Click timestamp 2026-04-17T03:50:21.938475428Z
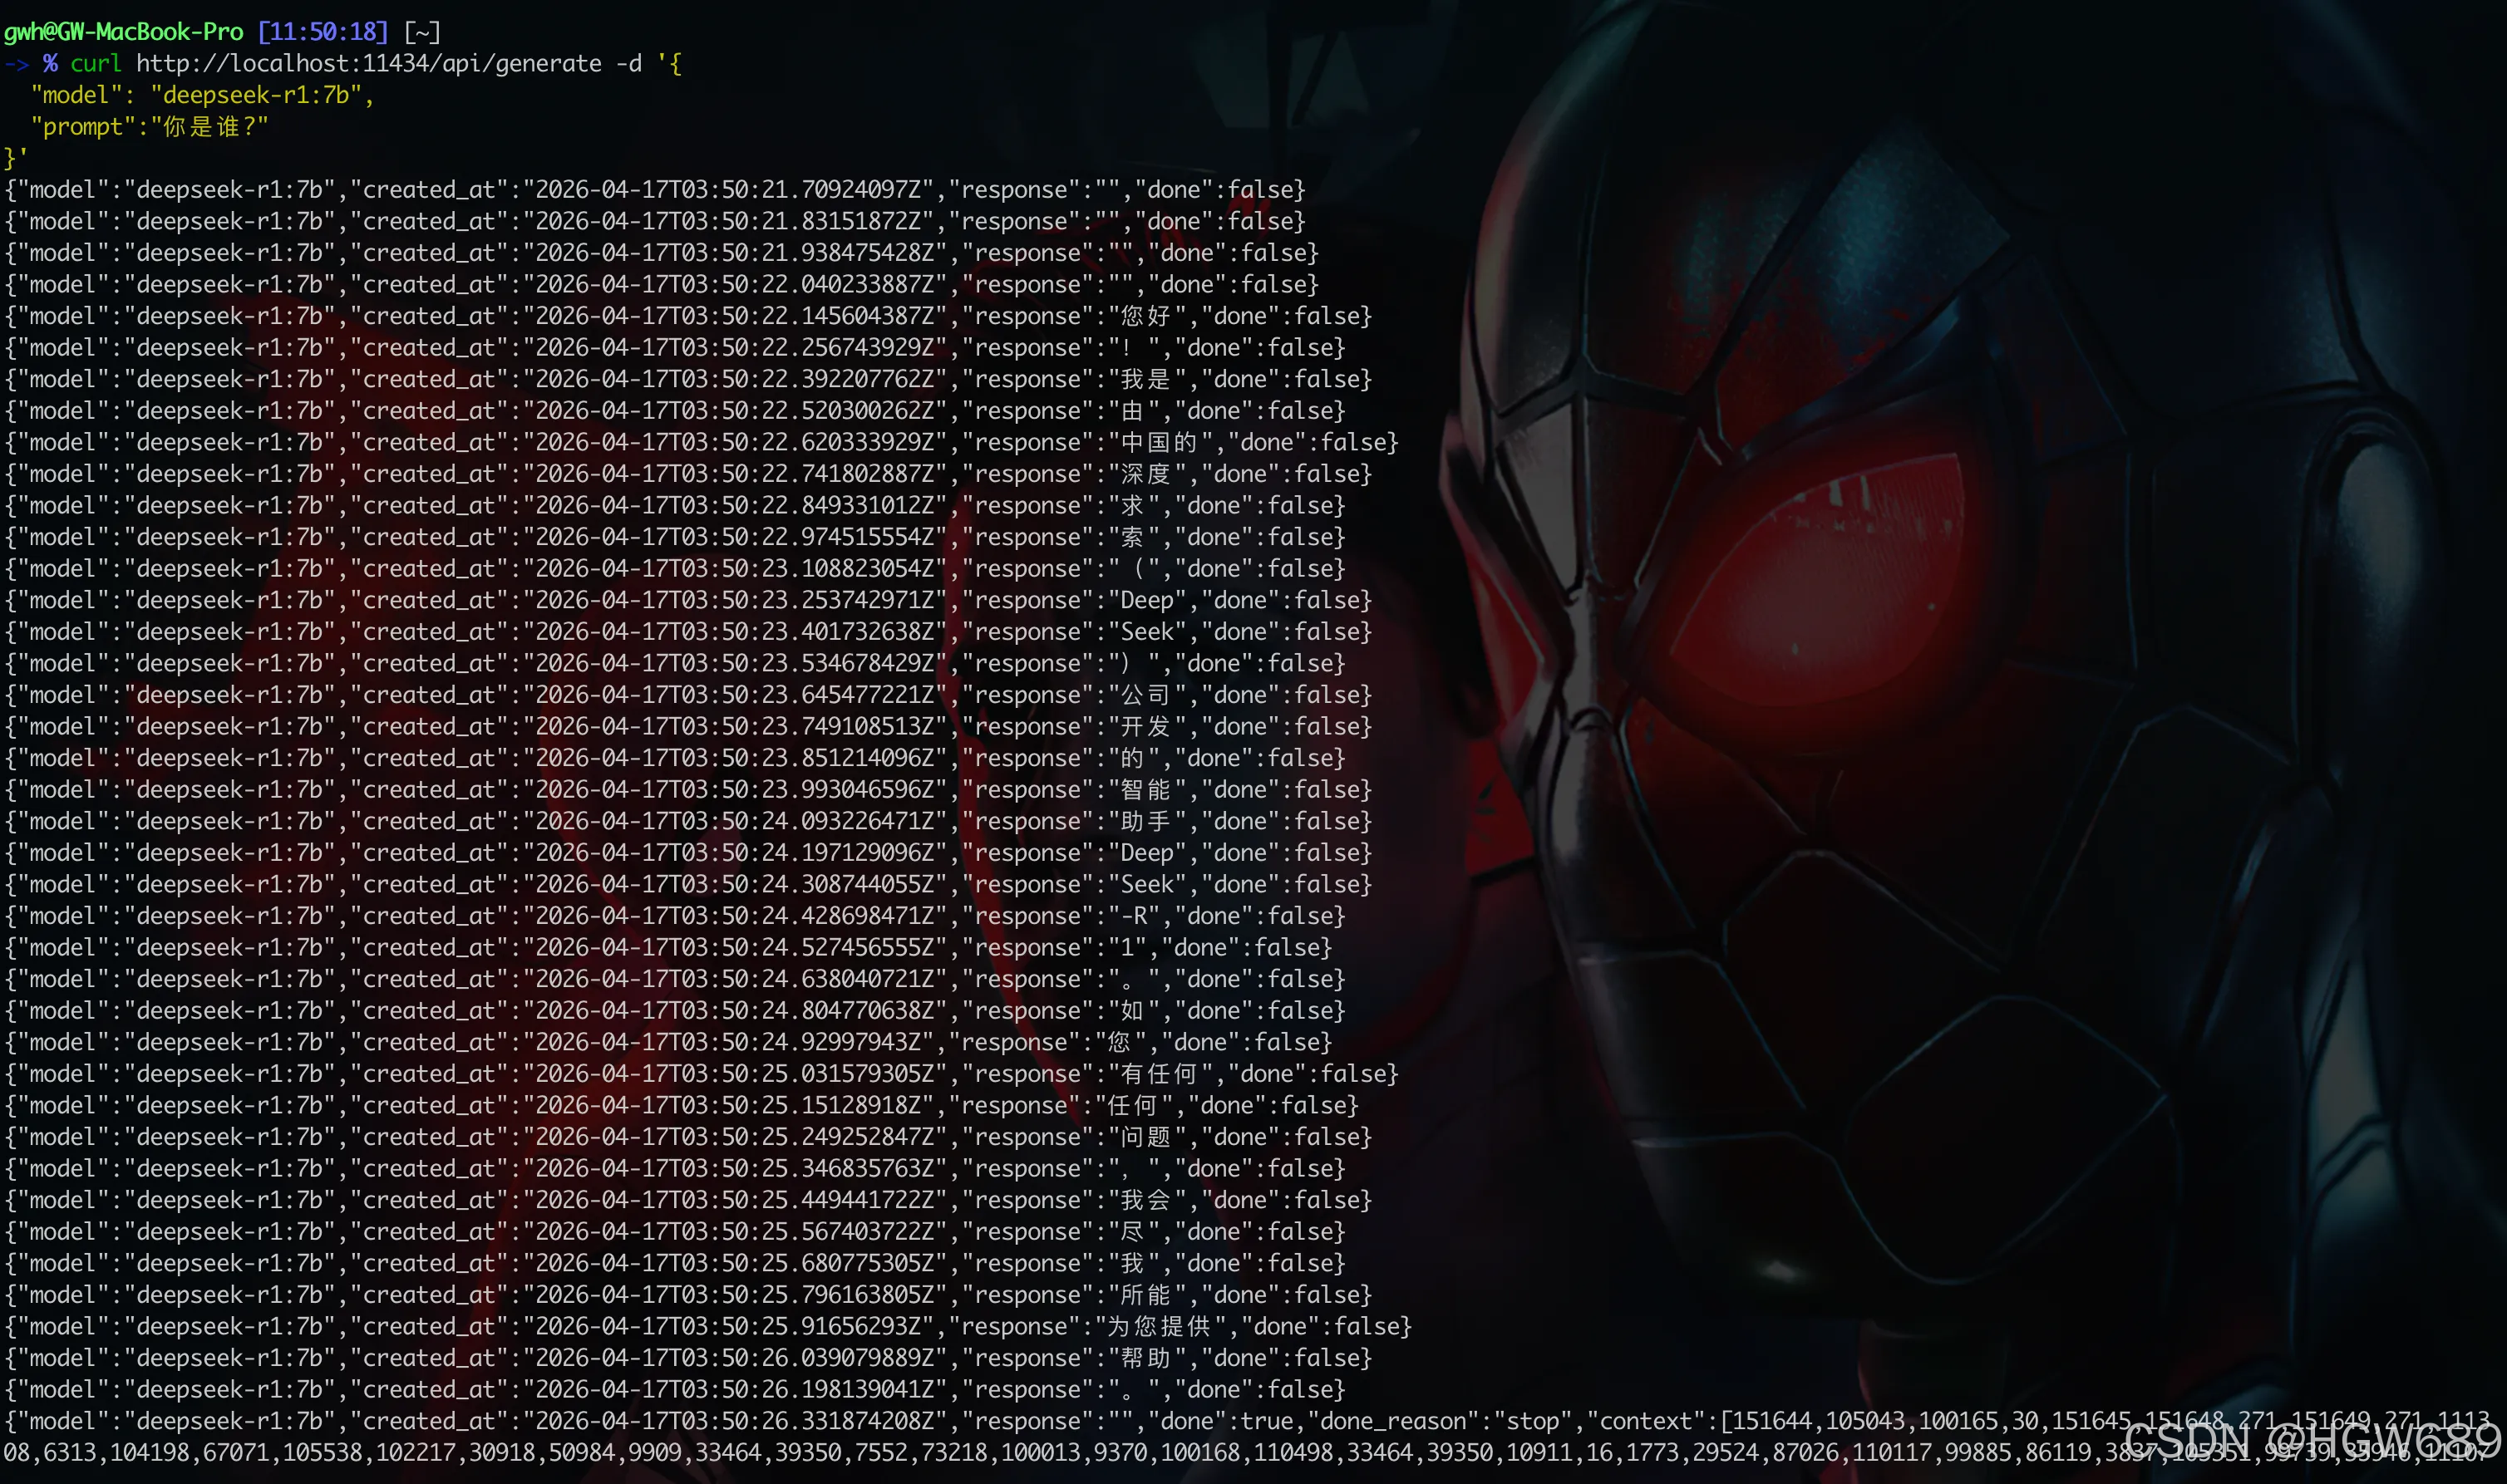This screenshot has height=1484, width=2507. [x=734, y=253]
